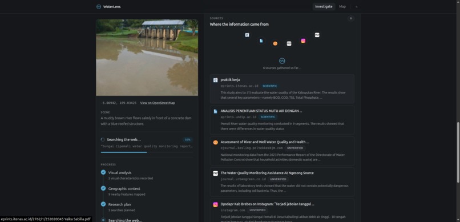The height and width of the screenshot is (222, 460).
Task: Click the domain text 'instagram.com'
Action: pyautogui.click(x=233, y=210)
